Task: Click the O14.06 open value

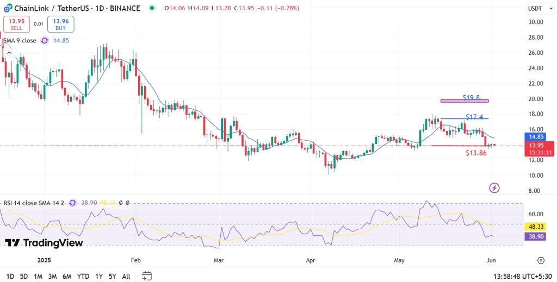Action: (x=175, y=8)
